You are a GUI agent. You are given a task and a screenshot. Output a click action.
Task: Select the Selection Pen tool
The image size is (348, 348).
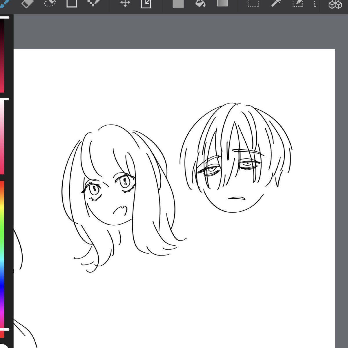(298, 3)
